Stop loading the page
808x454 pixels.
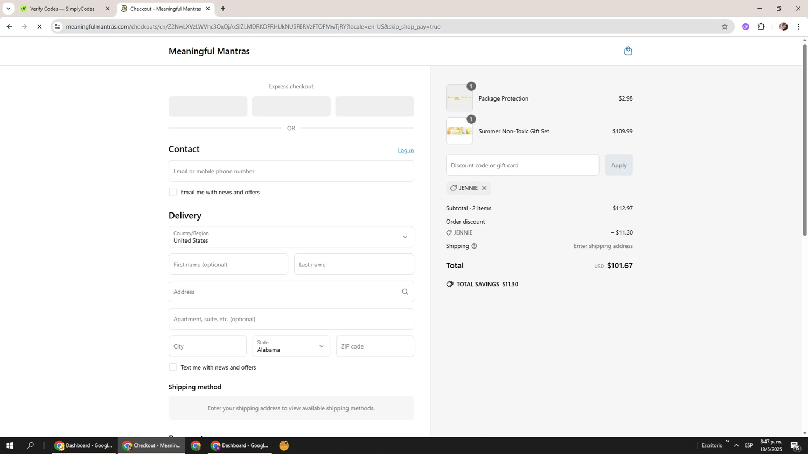[x=39, y=26]
